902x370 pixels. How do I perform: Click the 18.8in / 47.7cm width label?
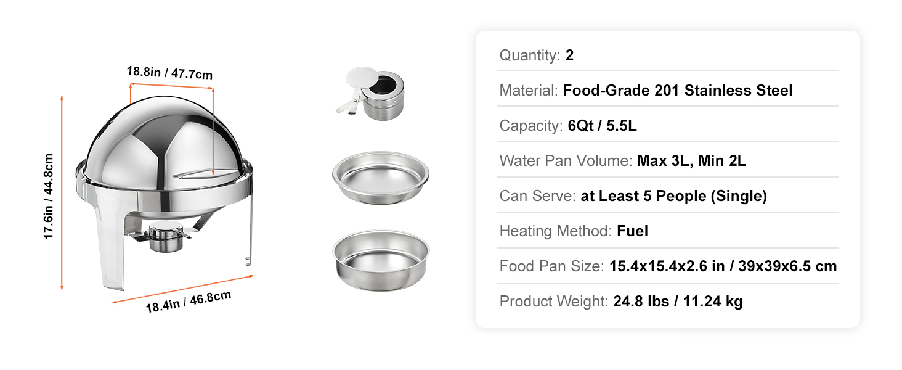169,73
